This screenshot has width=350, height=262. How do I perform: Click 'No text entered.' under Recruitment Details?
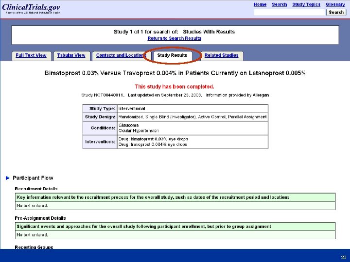point(33,206)
